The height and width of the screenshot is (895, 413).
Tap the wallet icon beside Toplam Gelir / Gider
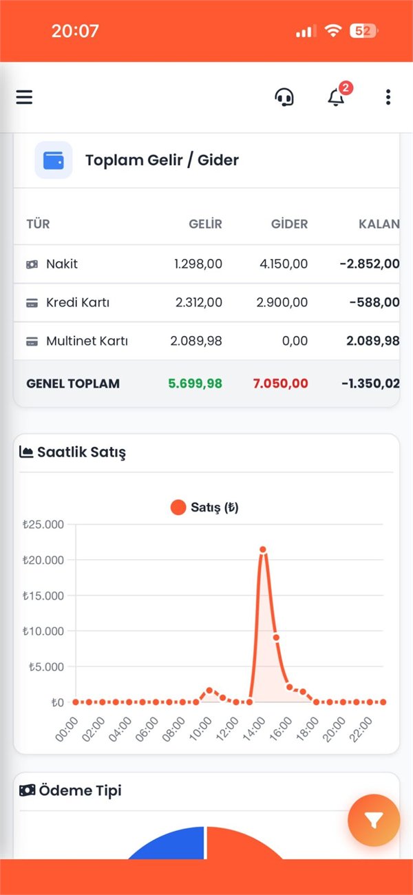point(54,160)
